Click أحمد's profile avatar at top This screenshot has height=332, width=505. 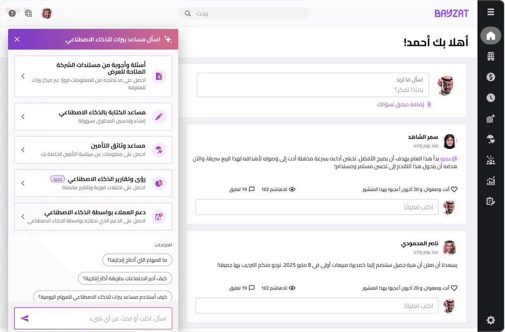(47, 14)
